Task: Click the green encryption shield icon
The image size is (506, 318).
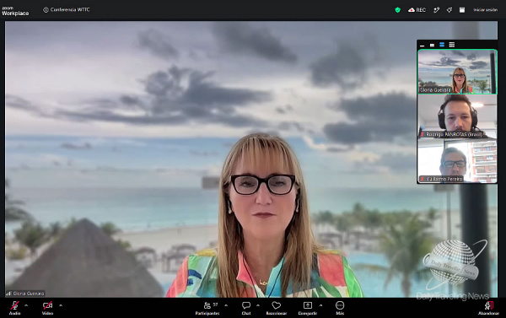Action: [397, 10]
